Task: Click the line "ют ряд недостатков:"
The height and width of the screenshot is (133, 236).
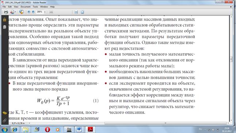Action: pos(124,48)
